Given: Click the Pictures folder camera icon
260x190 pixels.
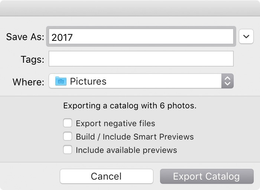Looking at the screenshot, I should pyautogui.click(x=61, y=81).
